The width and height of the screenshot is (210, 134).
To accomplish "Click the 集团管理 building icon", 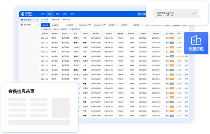I will click(196, 40).
